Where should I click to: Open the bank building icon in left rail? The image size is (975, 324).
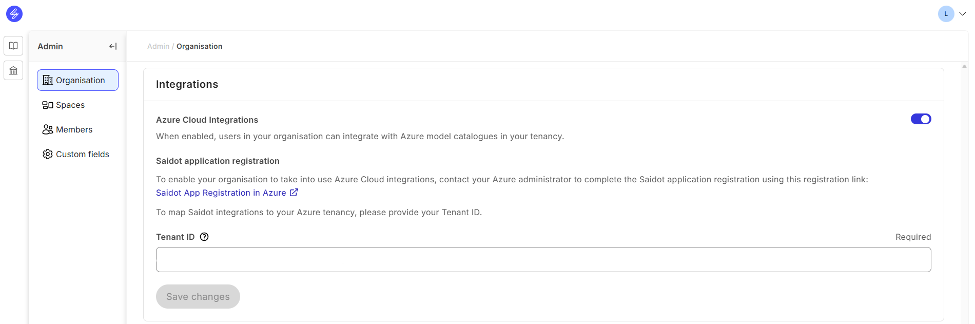13,70
